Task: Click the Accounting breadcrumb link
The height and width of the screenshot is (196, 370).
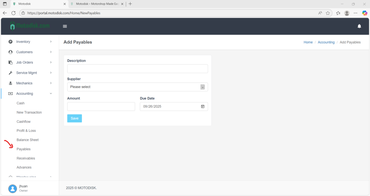Action: click(326, 42)
